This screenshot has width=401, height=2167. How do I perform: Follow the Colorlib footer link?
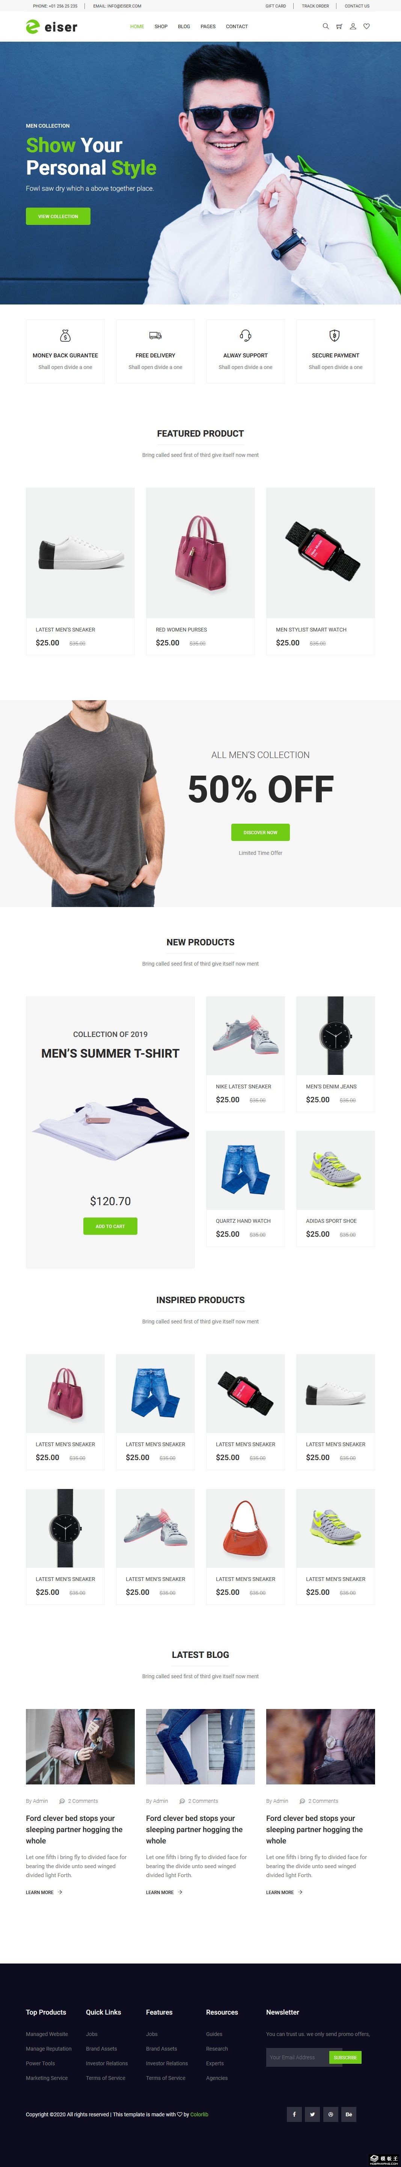[x=199, y=2114]
